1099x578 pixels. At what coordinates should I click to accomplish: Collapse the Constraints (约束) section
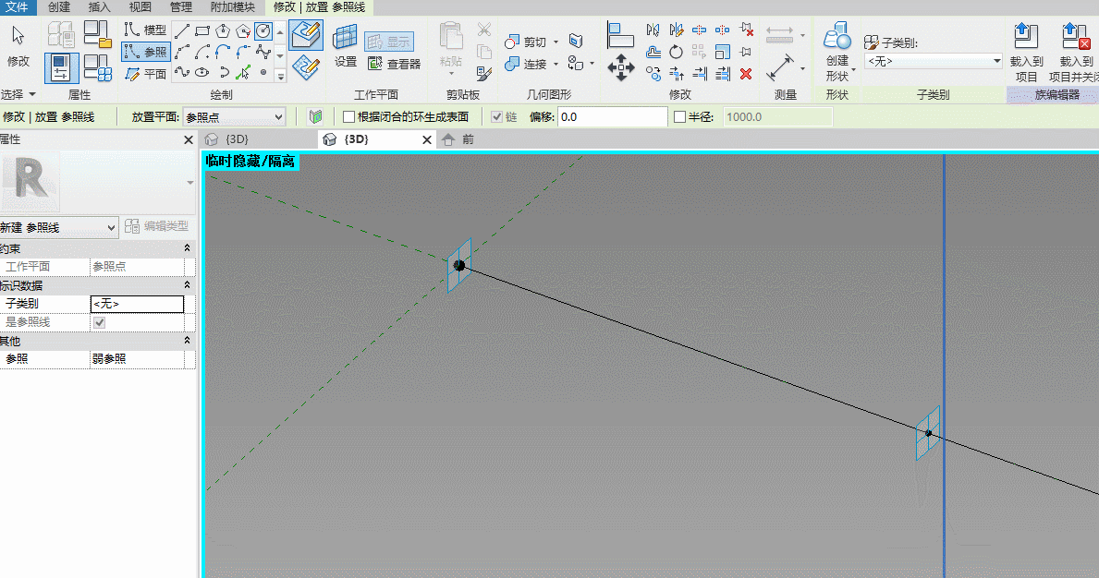187,248
